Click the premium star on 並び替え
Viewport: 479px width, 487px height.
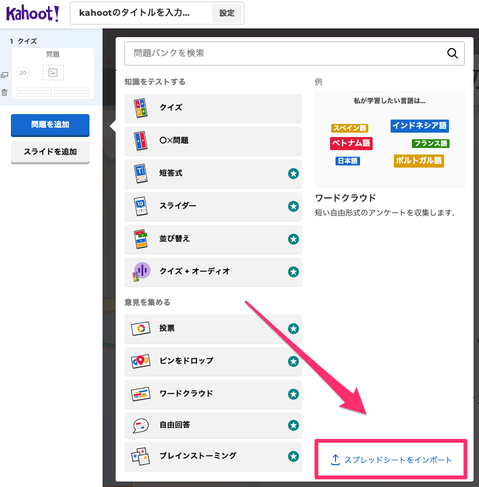[x=294, y=239]
